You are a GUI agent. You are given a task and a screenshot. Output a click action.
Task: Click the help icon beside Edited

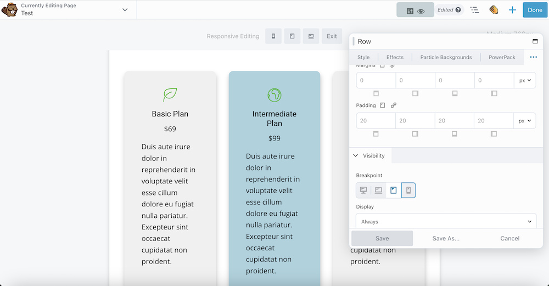point(458,10)
